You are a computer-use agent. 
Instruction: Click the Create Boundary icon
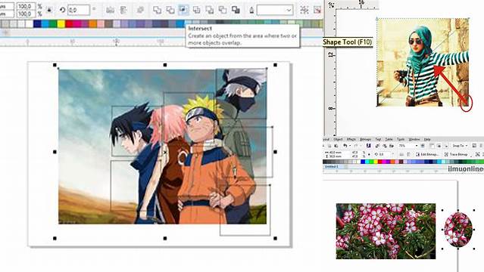tap(236, 10)
